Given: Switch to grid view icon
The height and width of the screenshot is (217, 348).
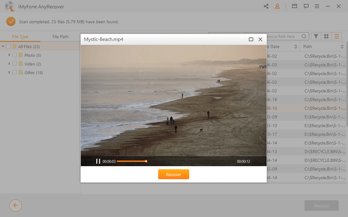Looking at the screenshot, I should pyautogui.click(x=326, y=36).
